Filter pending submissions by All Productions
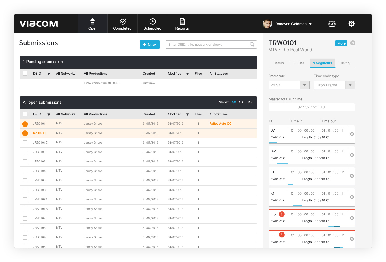 [x=96, y=74]
